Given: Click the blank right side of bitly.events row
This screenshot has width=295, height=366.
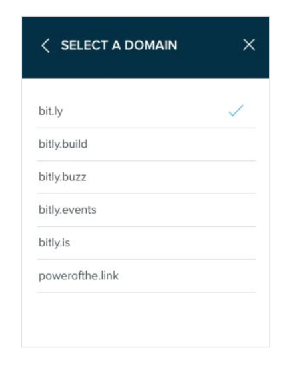Looking at the screenshot, I should click(x=186, y=210).
